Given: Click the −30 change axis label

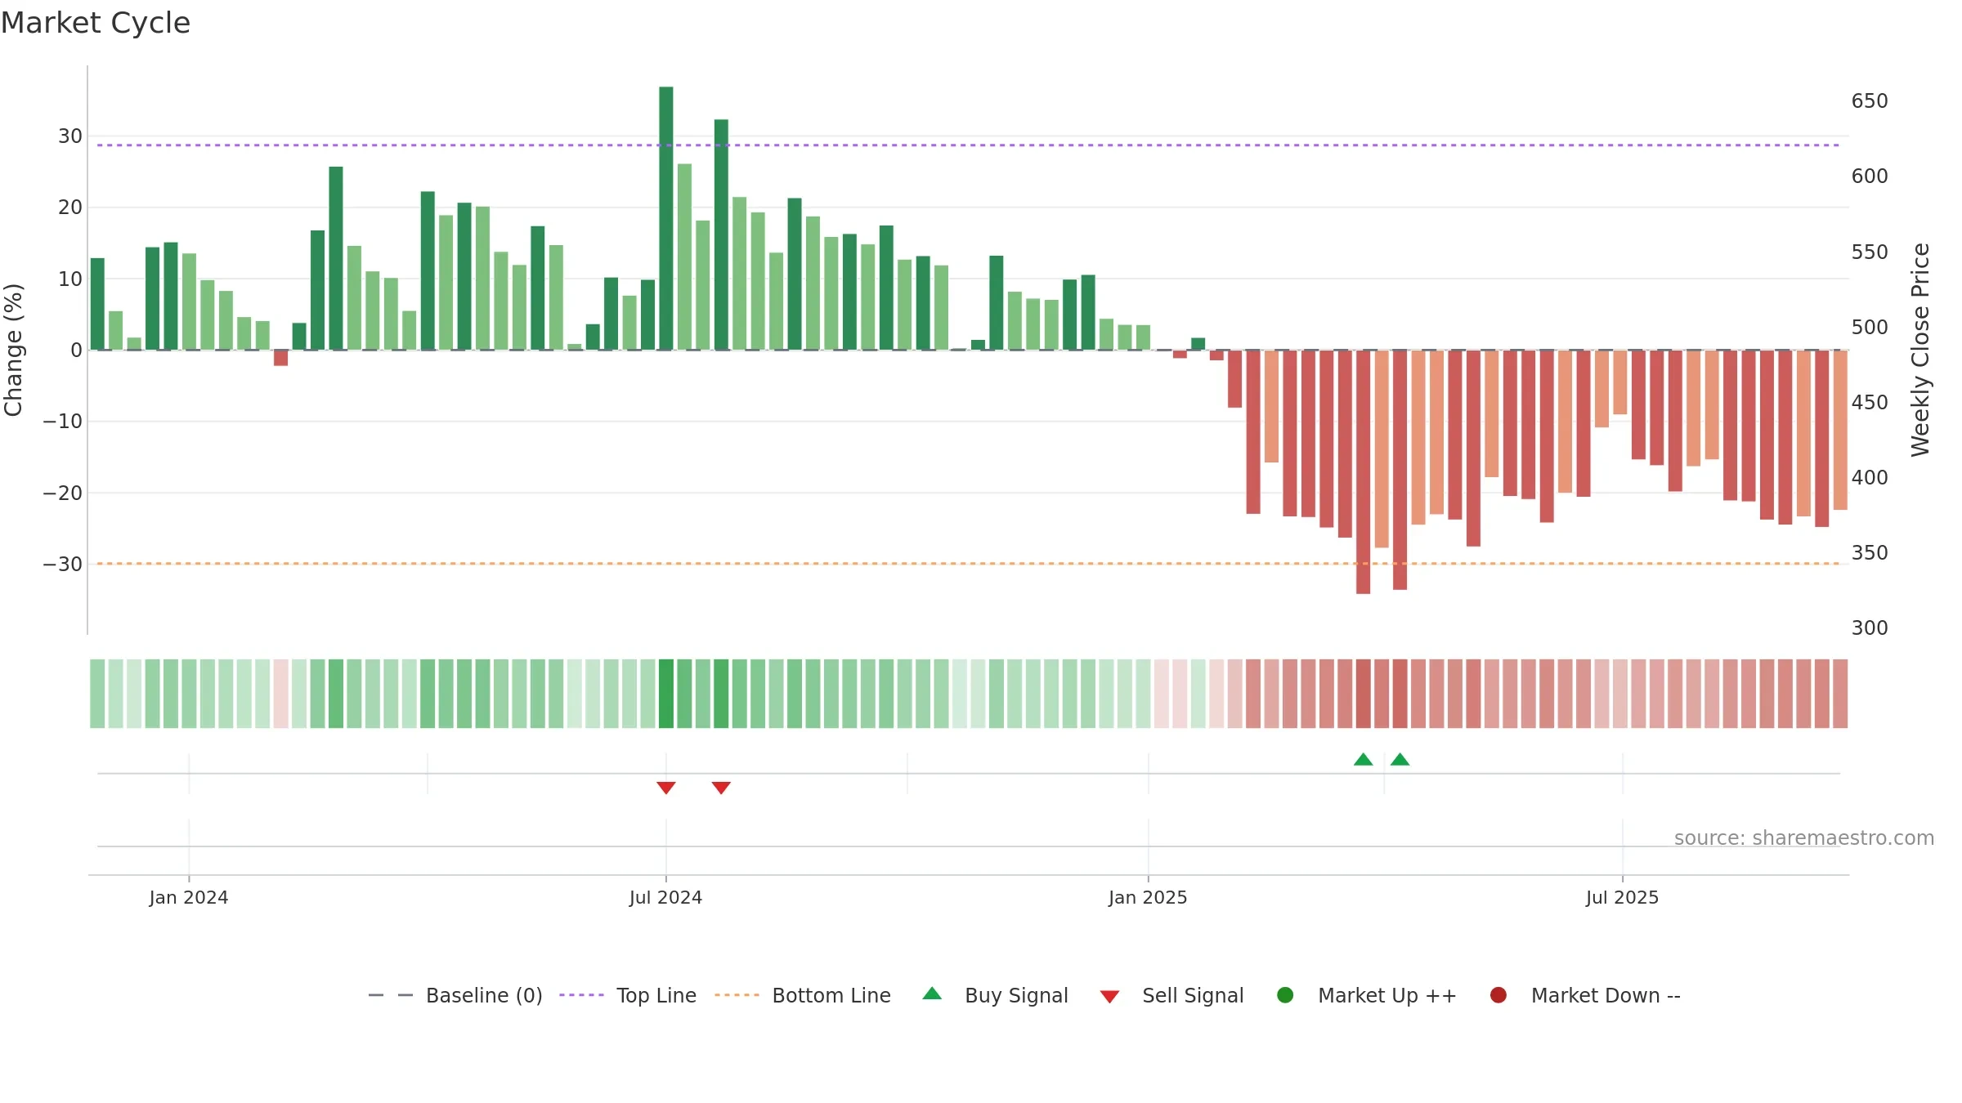Looking at the screenshot, I should click(x=63, y=564).
